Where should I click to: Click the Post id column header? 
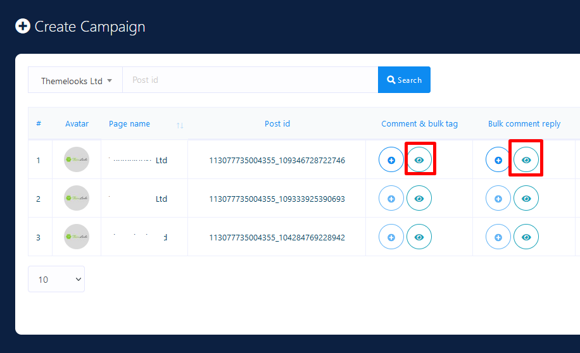pos(277,124)
